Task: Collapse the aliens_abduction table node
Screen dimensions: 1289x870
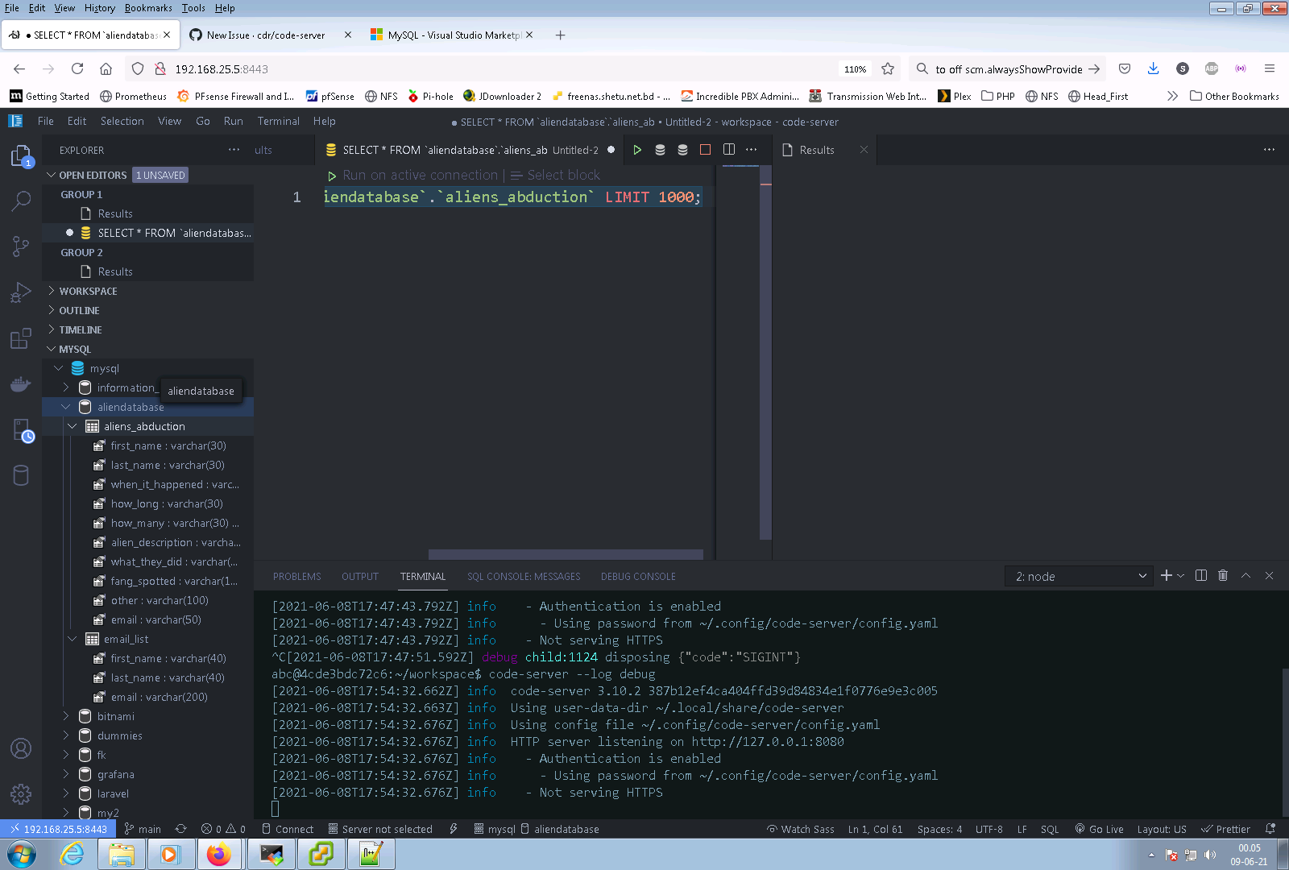Action: (x=73, y=426)
